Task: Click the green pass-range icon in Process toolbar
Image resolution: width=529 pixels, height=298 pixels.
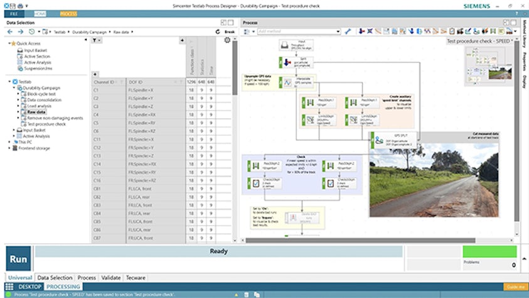Action: pyautogui.click(x=493, y=31)
